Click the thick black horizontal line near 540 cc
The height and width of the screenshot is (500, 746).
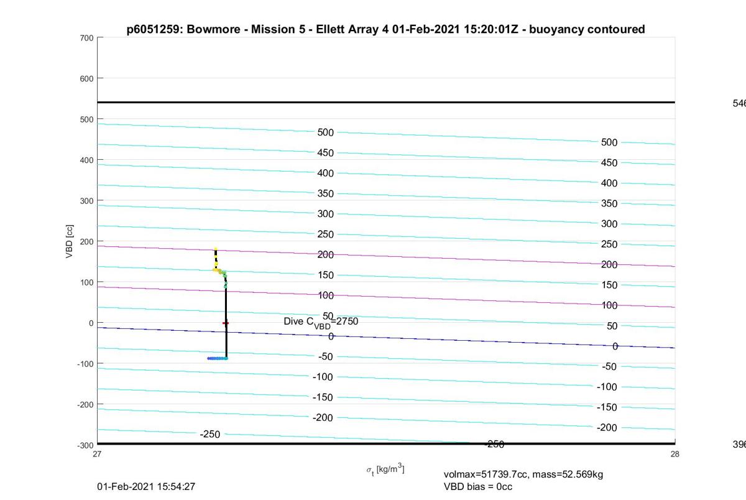click(386, 102)
